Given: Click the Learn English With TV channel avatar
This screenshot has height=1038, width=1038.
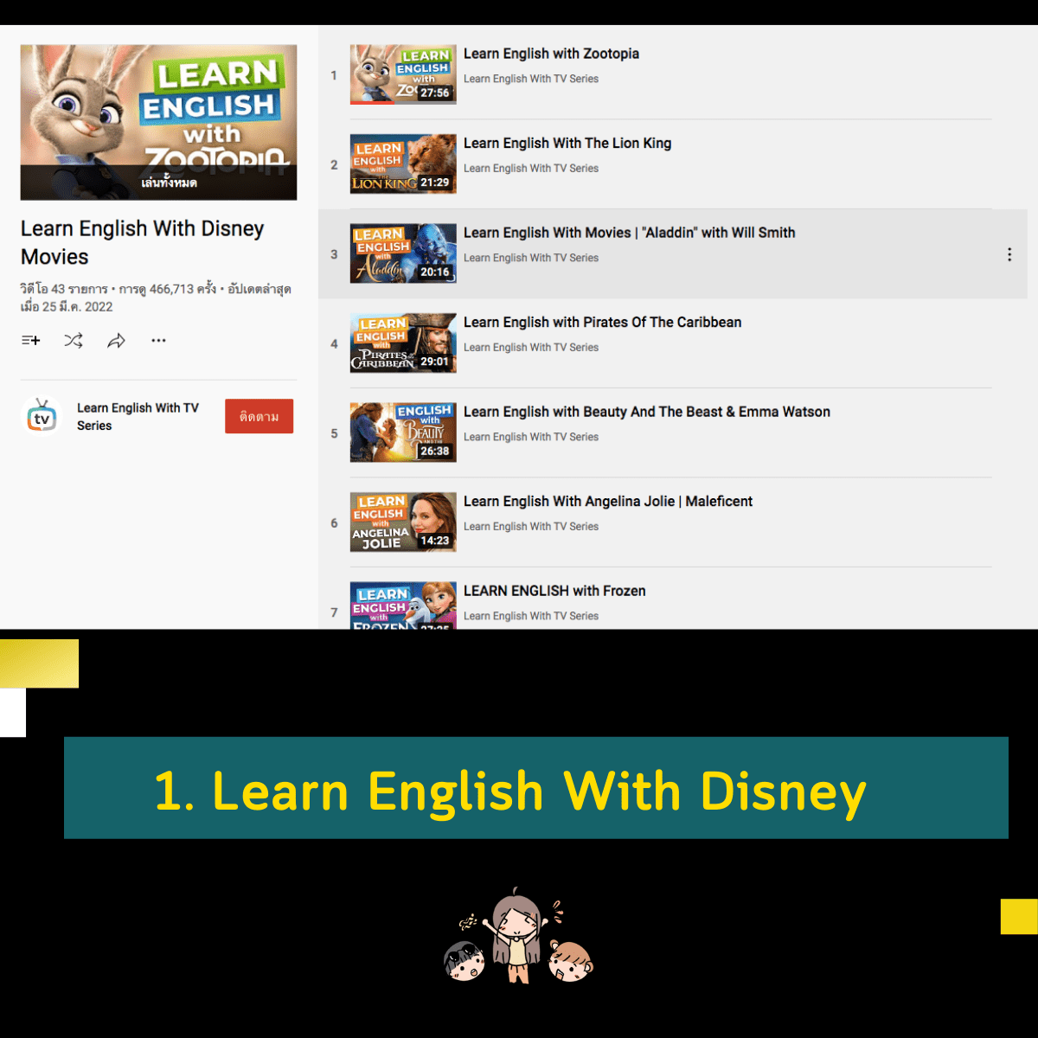Looking at the screenshot, I should pos(42,417).
